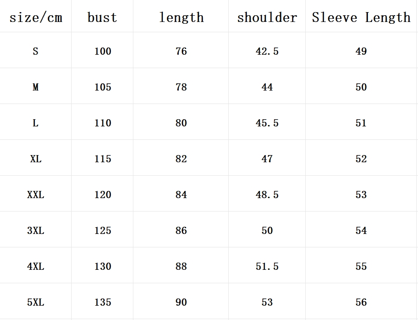The width and height of the screenshot is (418, 320).
Task: Click the bust column header
Action: pos(102,17)
